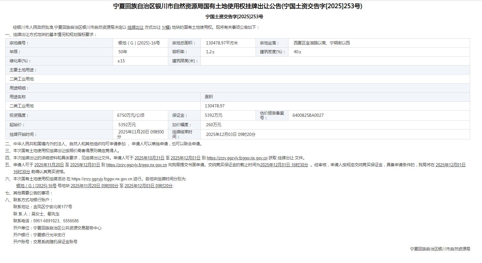Viewport: 482px width, 263px height.
Task: Click subtitle 宁国土资交告字[2025]253号 below the title
Action: 234,17
